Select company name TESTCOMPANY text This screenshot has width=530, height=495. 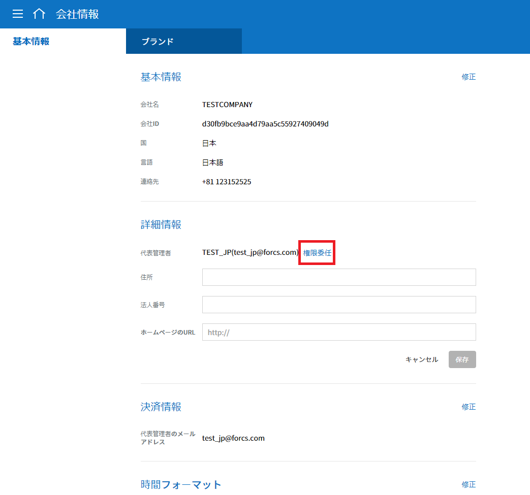pos(227,105)
